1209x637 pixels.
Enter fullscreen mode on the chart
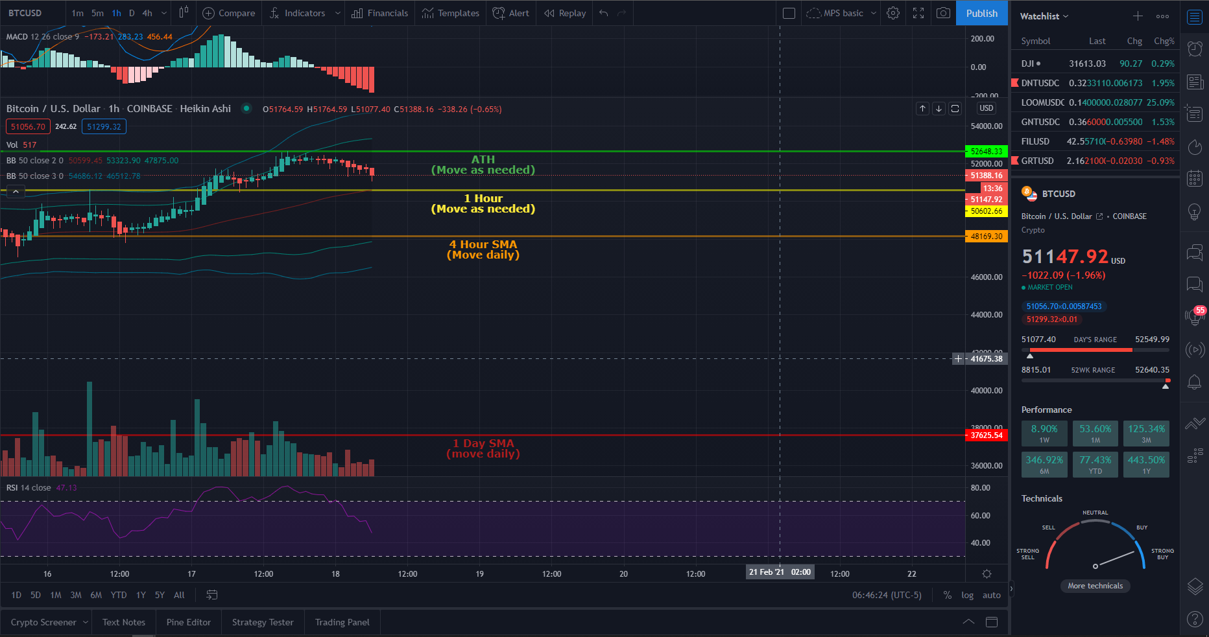click(918, 13)
